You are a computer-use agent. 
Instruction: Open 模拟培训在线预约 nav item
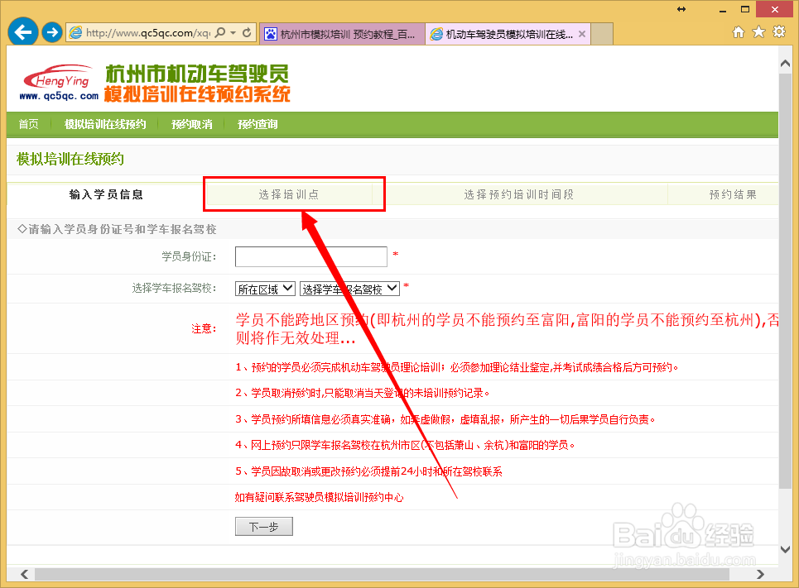[105, 124]
